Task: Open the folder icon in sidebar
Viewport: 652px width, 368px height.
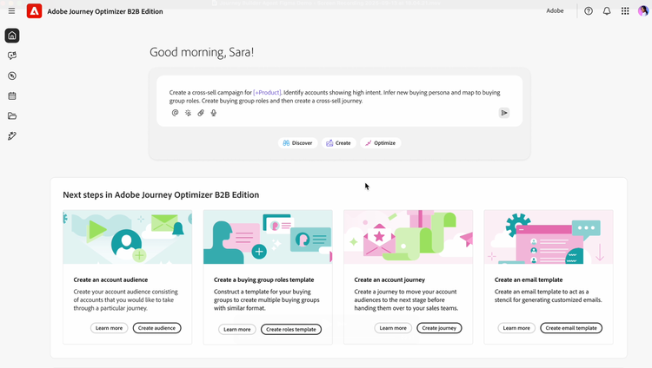Action: click(12, 116)
